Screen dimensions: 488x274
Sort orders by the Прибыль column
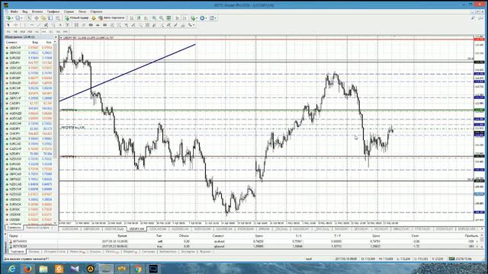tap(471, 236)
